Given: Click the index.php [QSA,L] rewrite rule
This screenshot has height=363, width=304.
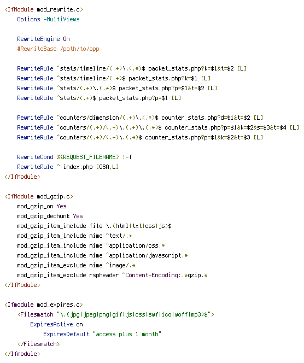Looking at the screenshot, I should pyautogui.click(x=68, y=167).
